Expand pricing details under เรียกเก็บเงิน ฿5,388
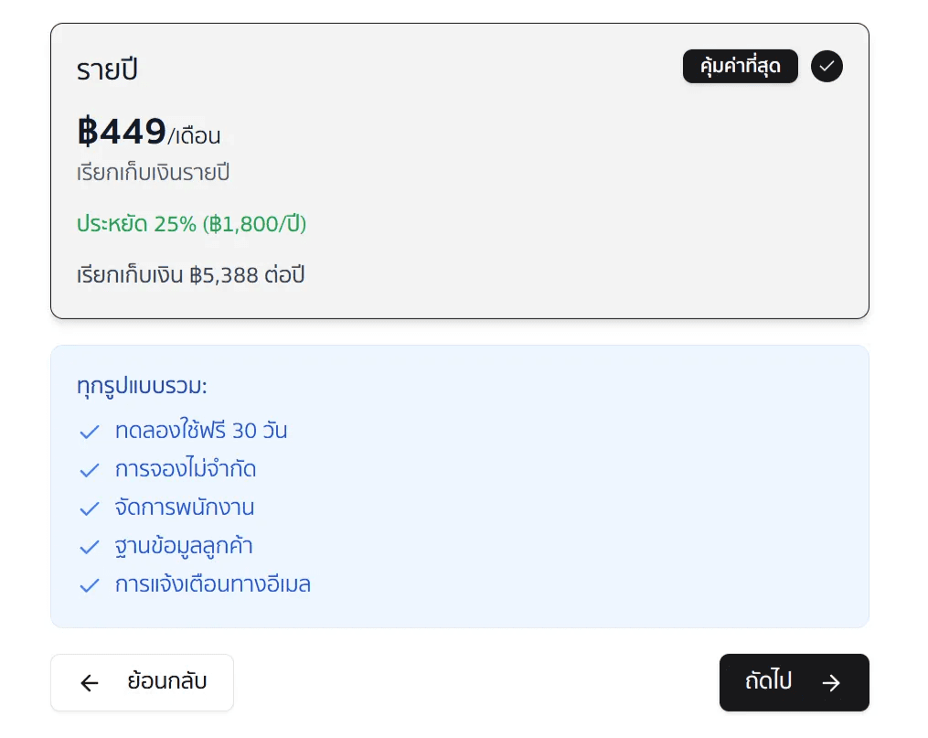Image resolution: width=928 pixels, height=738 pixels. pos(190,274)
